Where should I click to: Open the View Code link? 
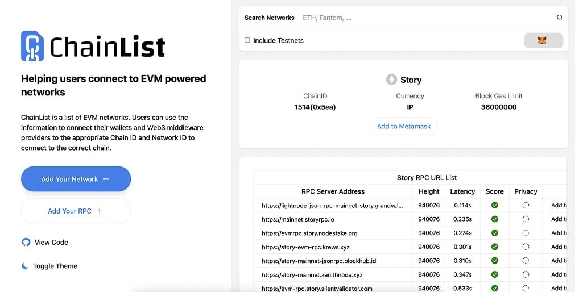pos(45,242)
